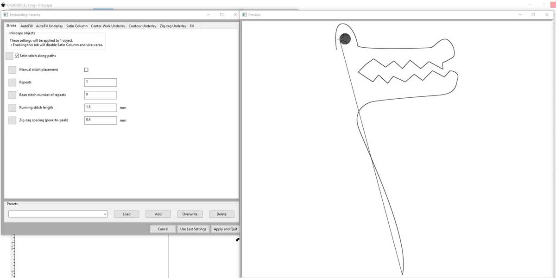Minimize the Preview window

(521, 15)
